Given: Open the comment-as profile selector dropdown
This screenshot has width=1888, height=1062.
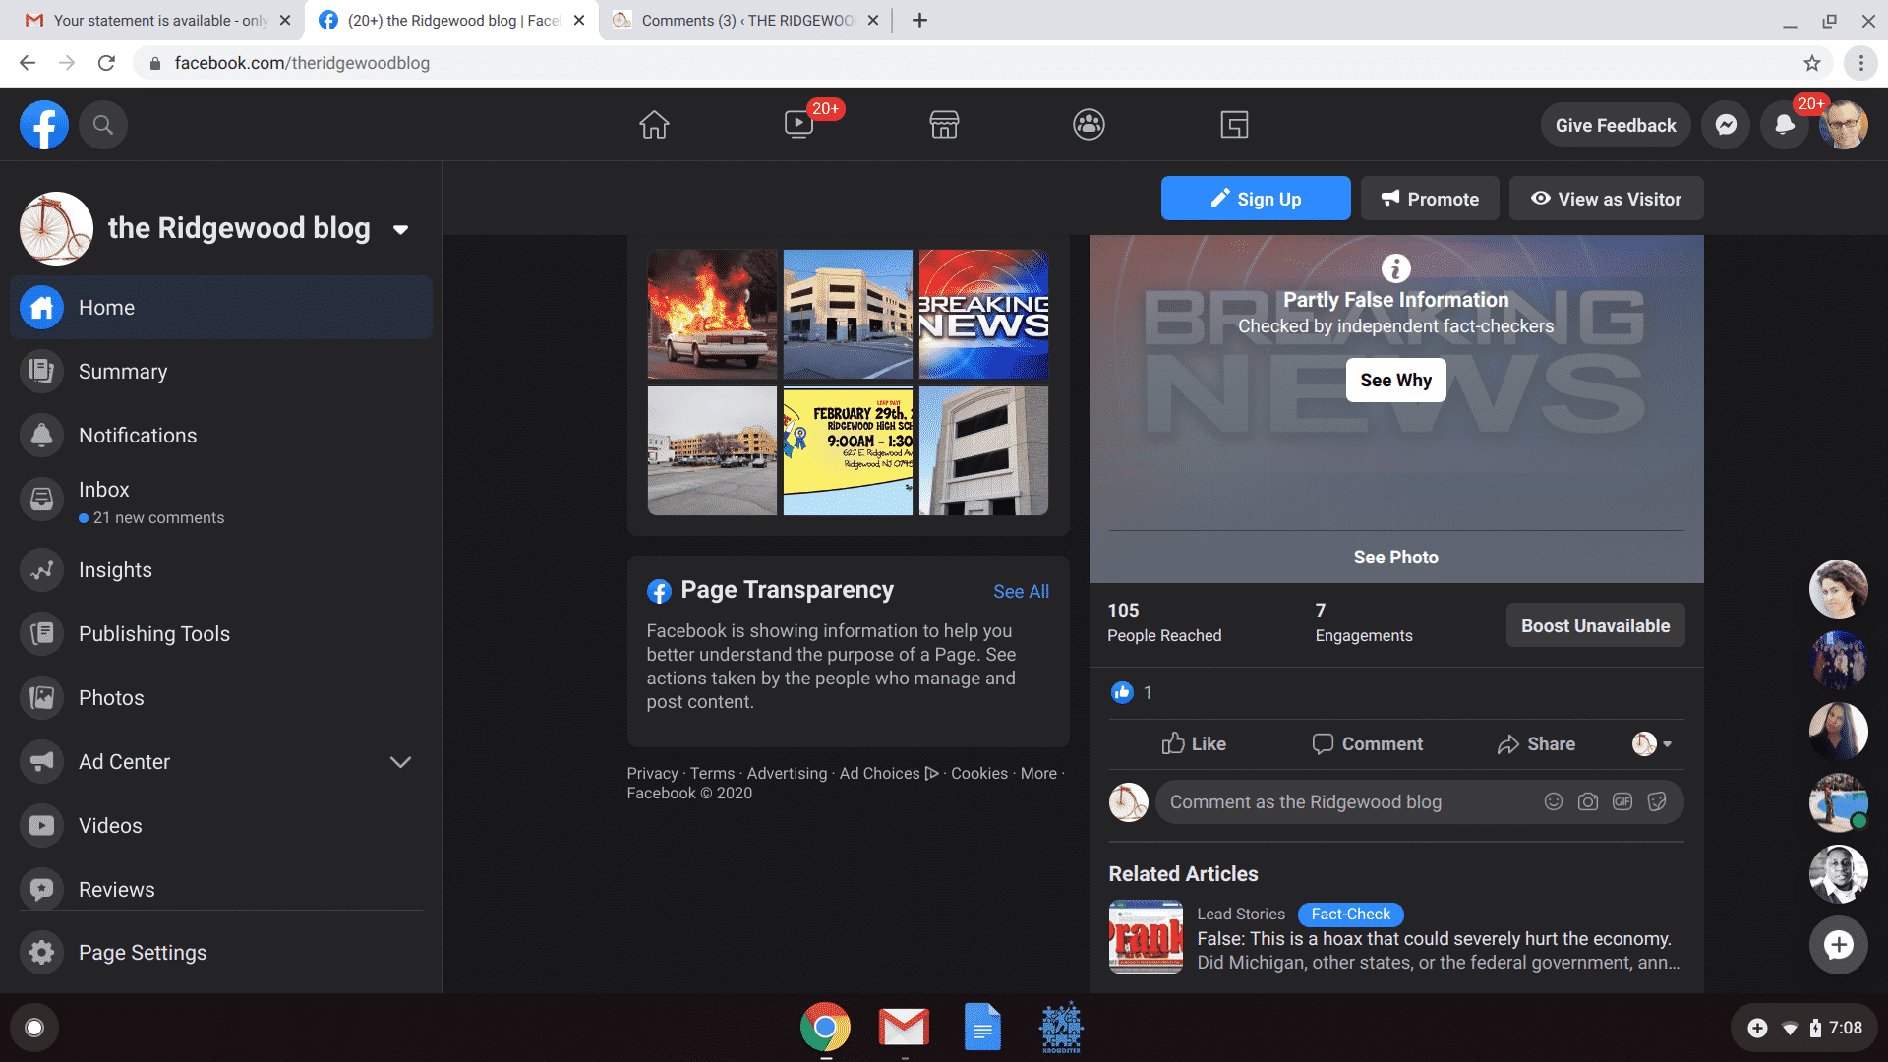Looking at the screenshot, I should coord(1652,744).
